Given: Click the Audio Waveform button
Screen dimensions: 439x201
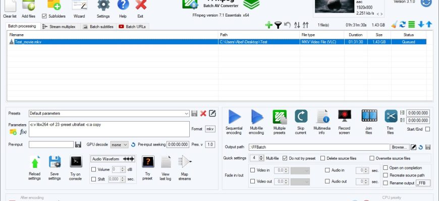Looking at the screenshot, I should (113, 159).
